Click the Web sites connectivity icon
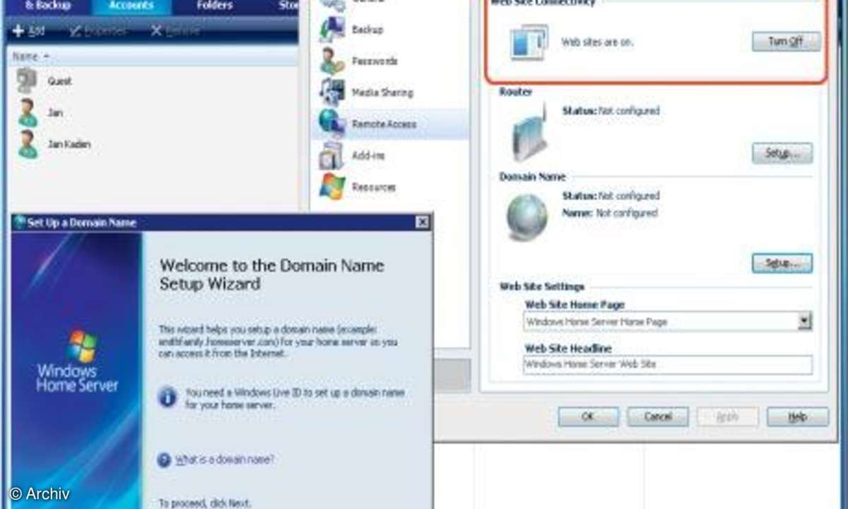The width and height of the screenshot is (848, 509). click(x=529, y=42)
